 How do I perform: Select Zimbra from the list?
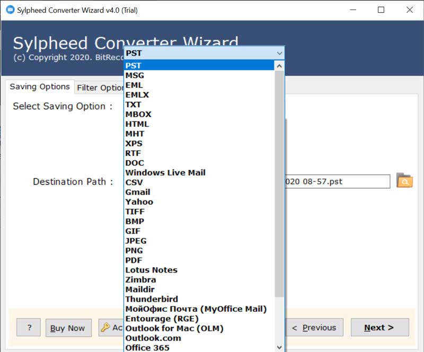point(199,280)
